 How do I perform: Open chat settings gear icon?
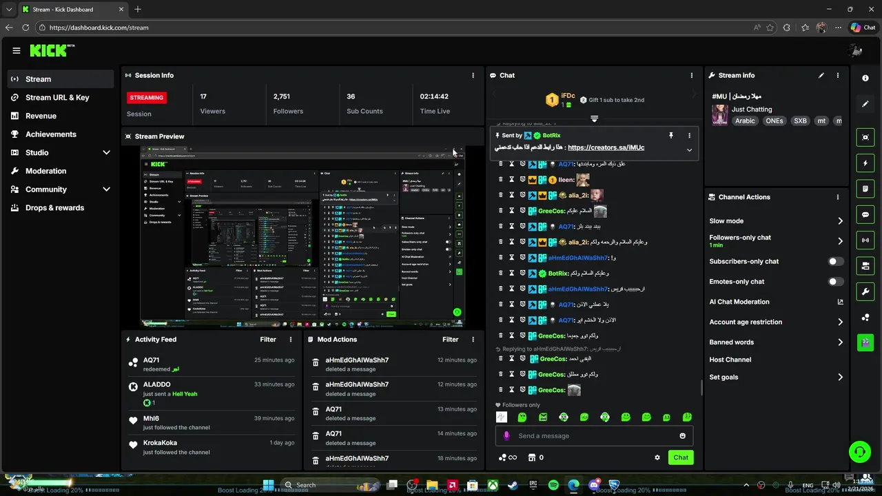657,457
